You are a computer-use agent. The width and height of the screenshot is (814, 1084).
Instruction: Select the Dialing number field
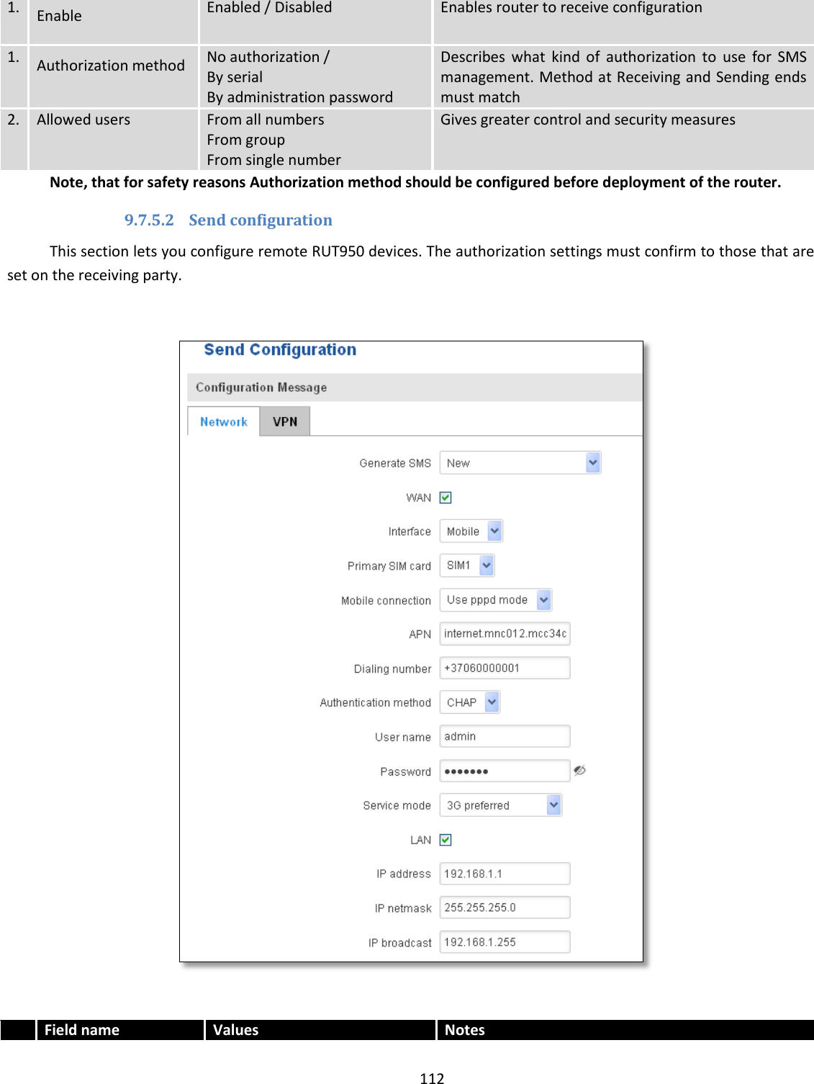click(505, 668)
